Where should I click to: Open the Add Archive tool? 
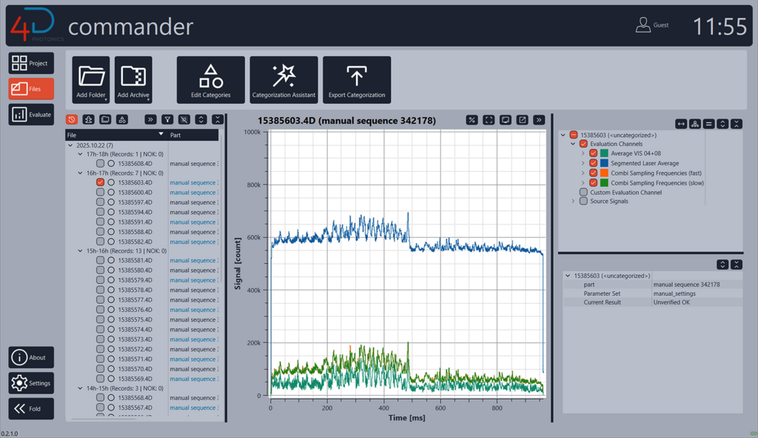(133, 80)
